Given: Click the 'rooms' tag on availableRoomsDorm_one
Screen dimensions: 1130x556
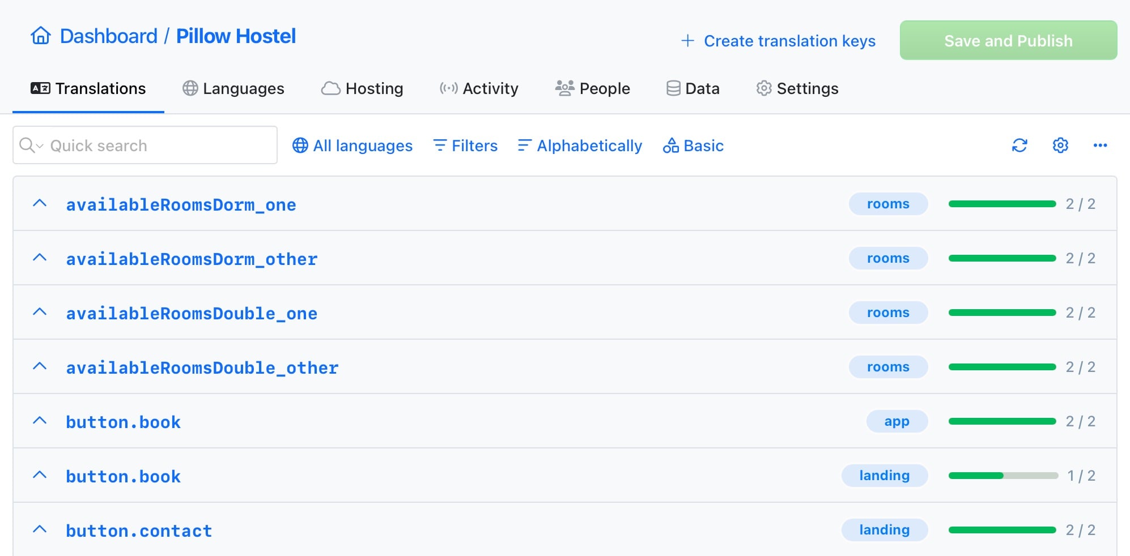Looking at the screenshot, I should 888,204.
